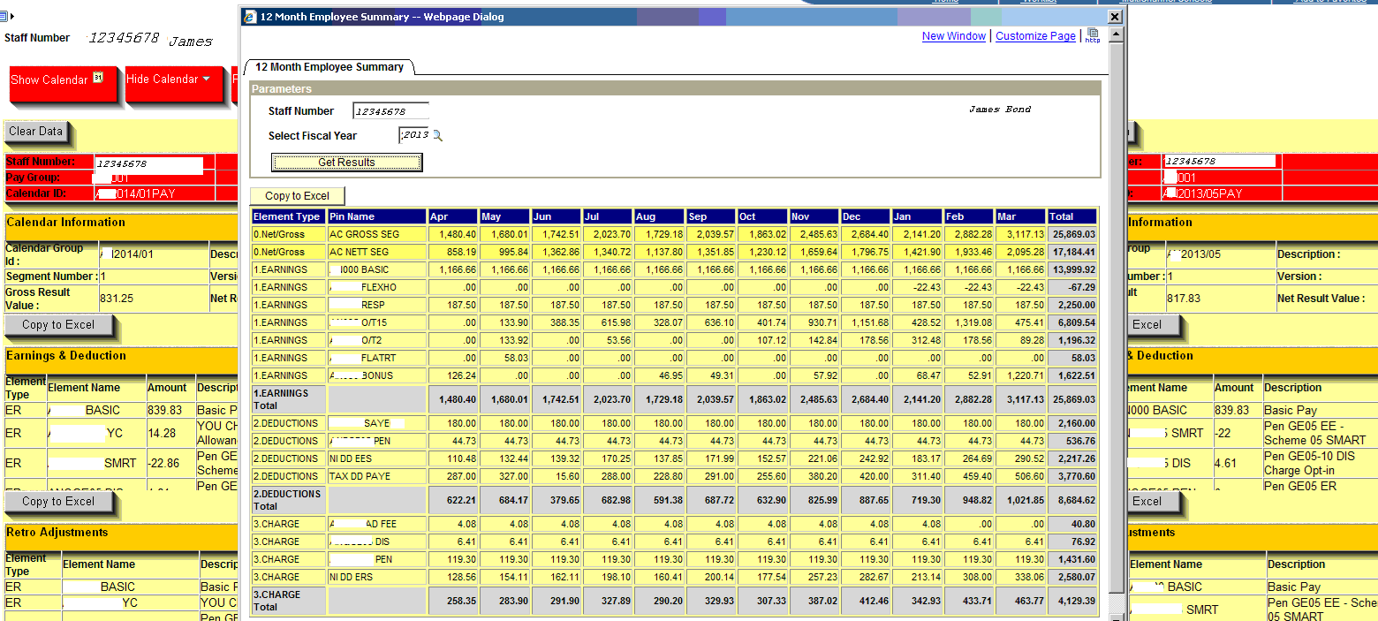The width and height of the screenshot is (1378, 621).
Task: Click the Select Fiscal Year input field
Action: coord(414,135)
